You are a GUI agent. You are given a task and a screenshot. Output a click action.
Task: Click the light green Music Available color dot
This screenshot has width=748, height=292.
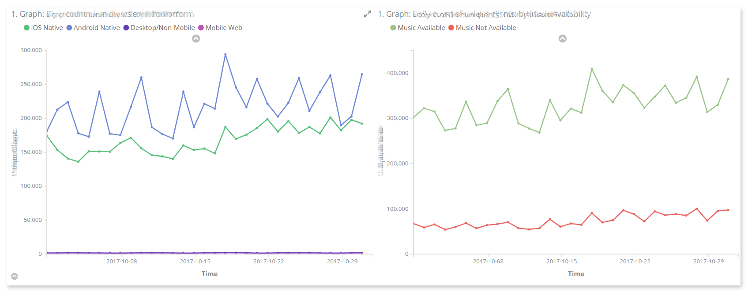pyautogui.click(x=393, y=28)
